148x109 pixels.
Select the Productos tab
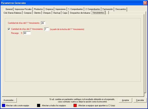(38, 9)
